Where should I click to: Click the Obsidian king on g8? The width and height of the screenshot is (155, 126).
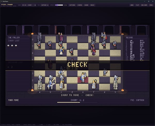(104, 37)
